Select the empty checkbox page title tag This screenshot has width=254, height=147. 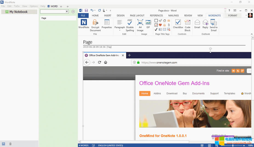tap(156, 21)
